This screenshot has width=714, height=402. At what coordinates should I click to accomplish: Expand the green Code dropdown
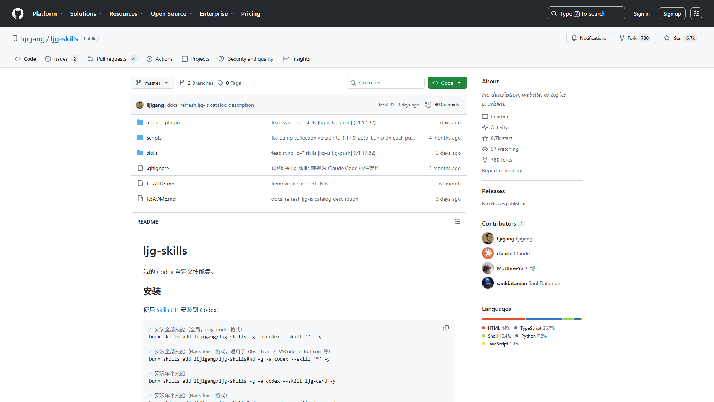[447, 83]
